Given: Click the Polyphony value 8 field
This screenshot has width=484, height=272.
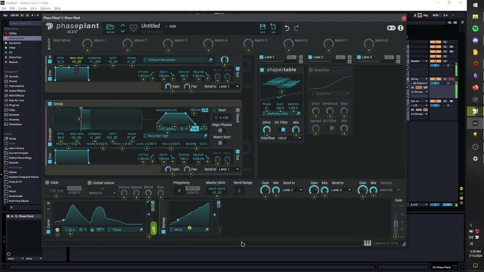Looking at the screenshot, I should [x=179, y=191].
